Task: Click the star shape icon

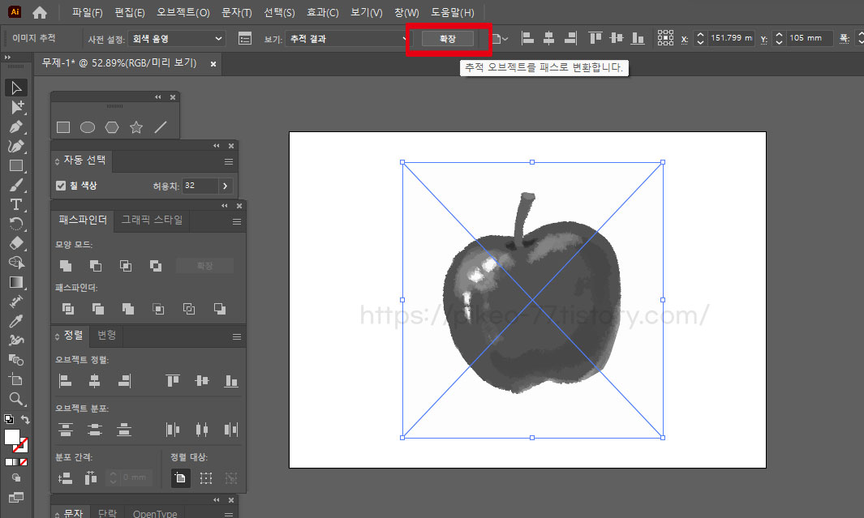Action: coord(136,127)
